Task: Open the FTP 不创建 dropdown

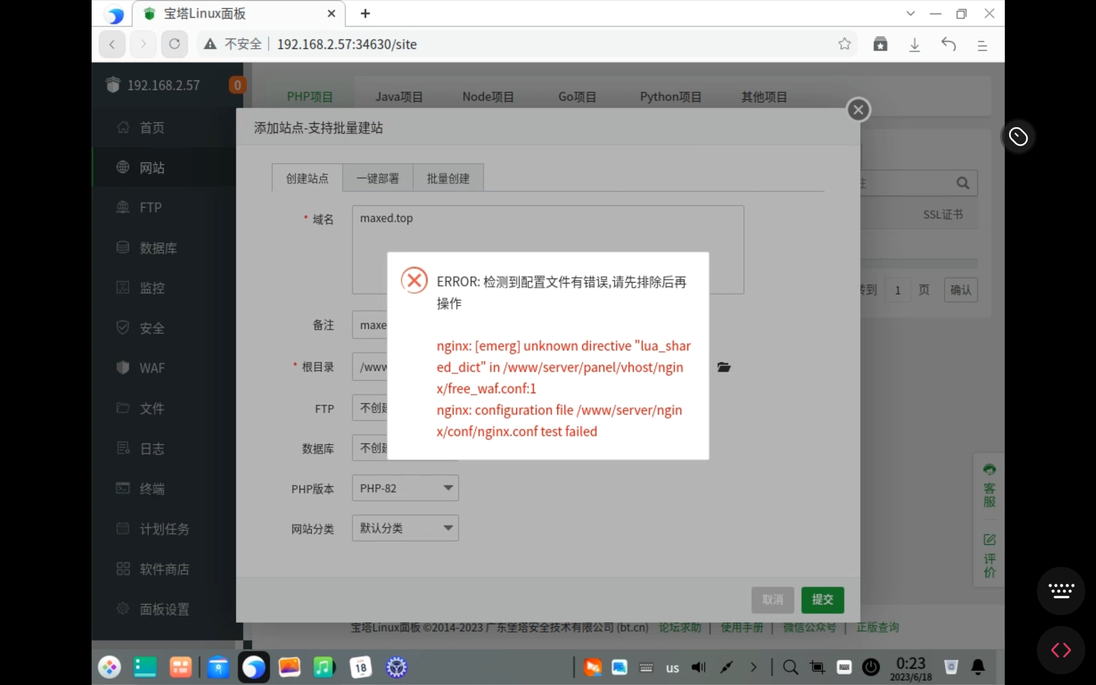Action: pos(369,408)
